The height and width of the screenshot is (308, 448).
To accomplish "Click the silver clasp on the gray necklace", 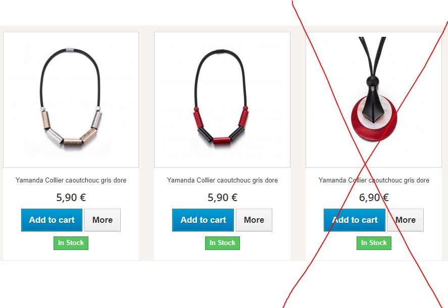I will coord(70,50).
